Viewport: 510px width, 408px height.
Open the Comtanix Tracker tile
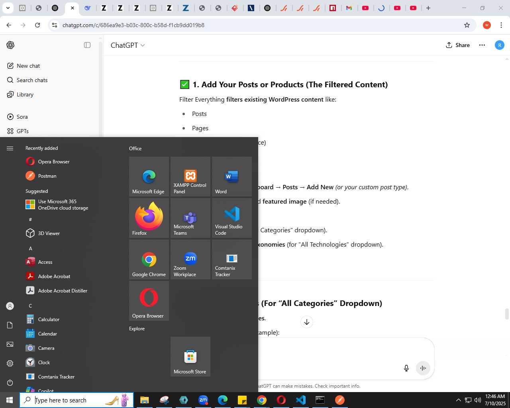232,259
